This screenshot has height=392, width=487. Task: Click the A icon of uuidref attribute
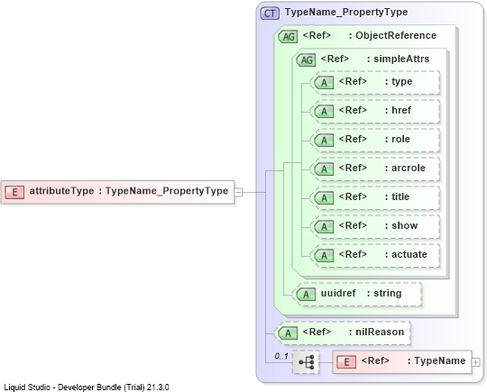(x=306, y=295)
